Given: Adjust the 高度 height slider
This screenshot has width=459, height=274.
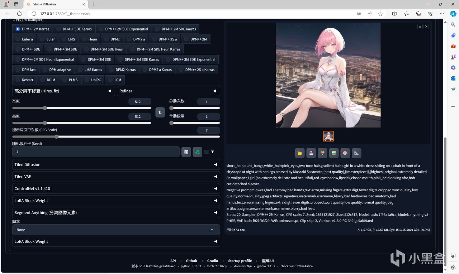Looking at the screenshot, I should pyautogui.click(x=82, y=122).
